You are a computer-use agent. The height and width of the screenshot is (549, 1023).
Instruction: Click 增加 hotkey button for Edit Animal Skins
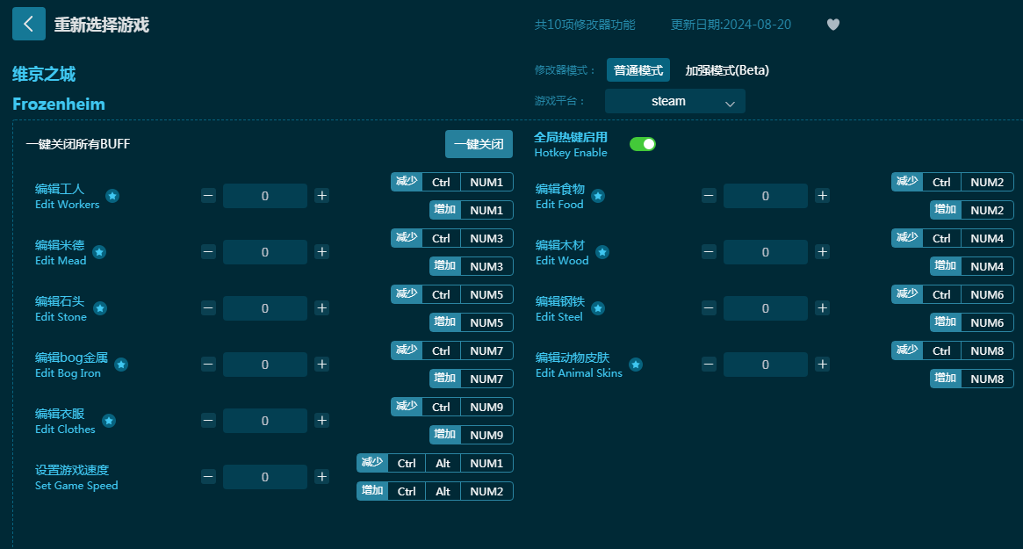point(945,379)
